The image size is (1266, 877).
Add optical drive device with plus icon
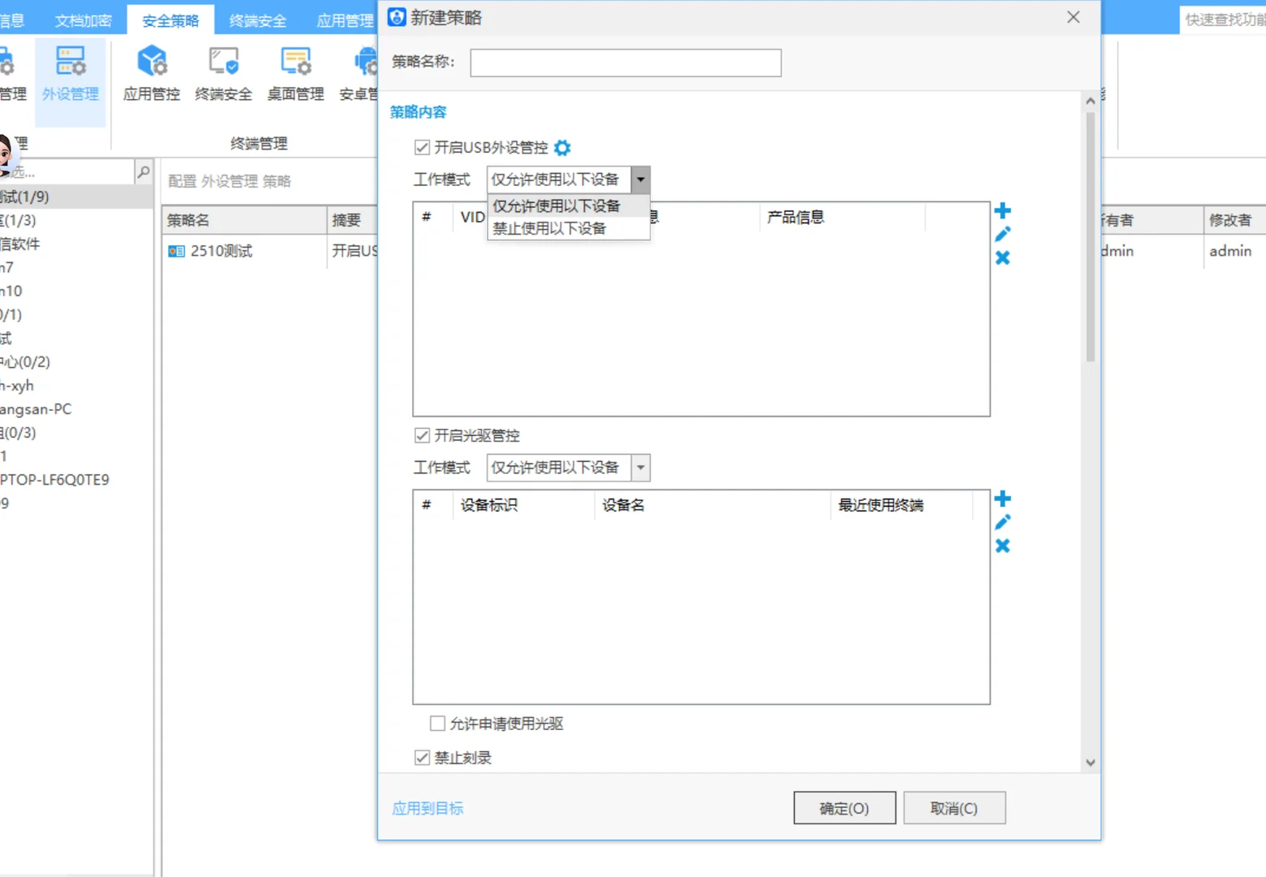(x=1003, y=499)
